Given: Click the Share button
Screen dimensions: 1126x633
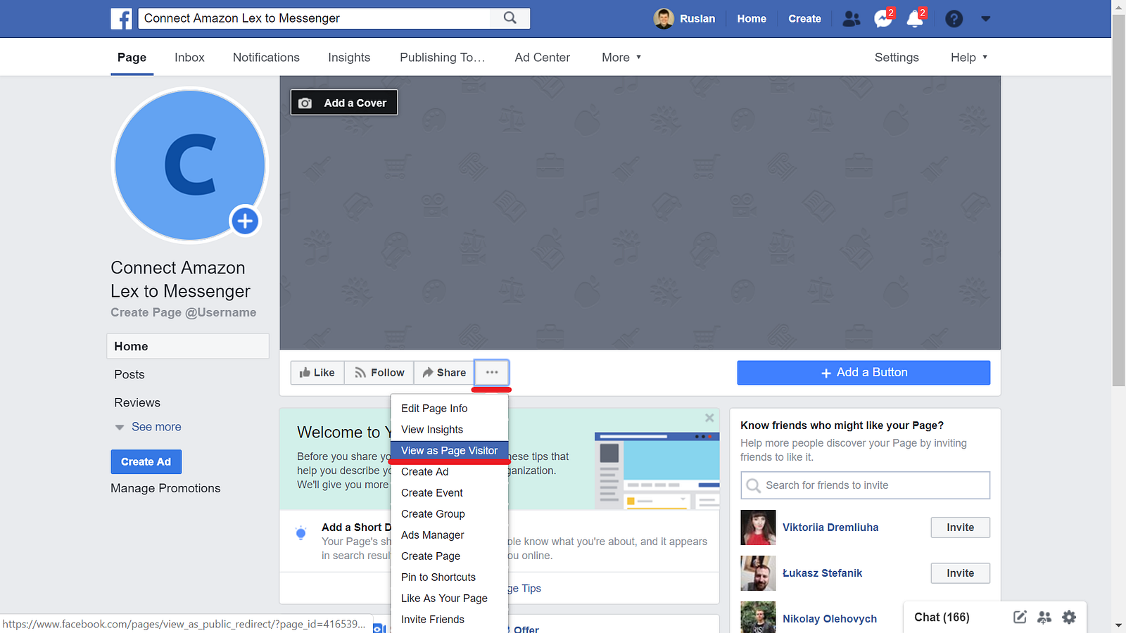Looking at the screenshot, I should (444, 373).
